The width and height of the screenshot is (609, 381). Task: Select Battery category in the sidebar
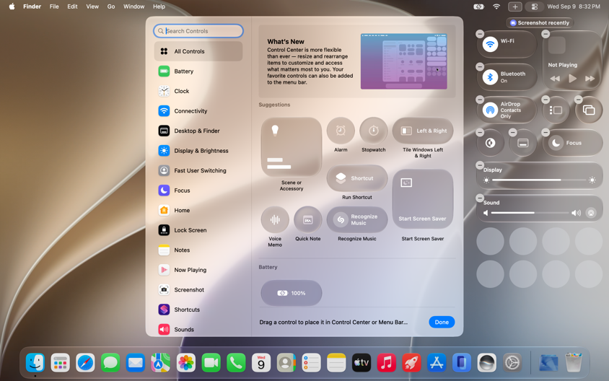[x=198, y=71]
